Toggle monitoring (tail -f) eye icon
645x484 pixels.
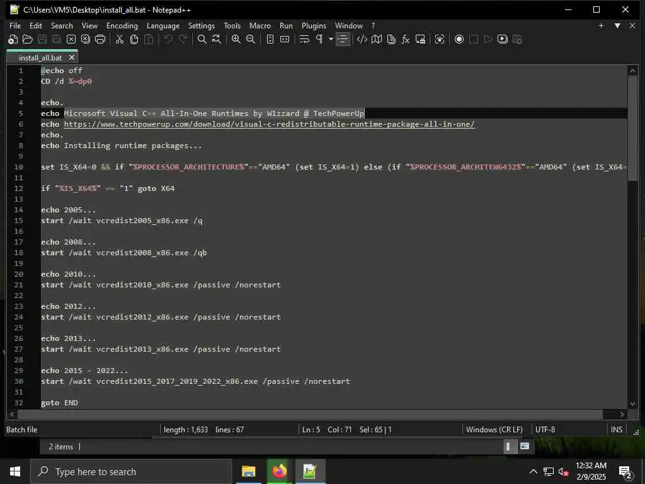click(x=440, y=40)
